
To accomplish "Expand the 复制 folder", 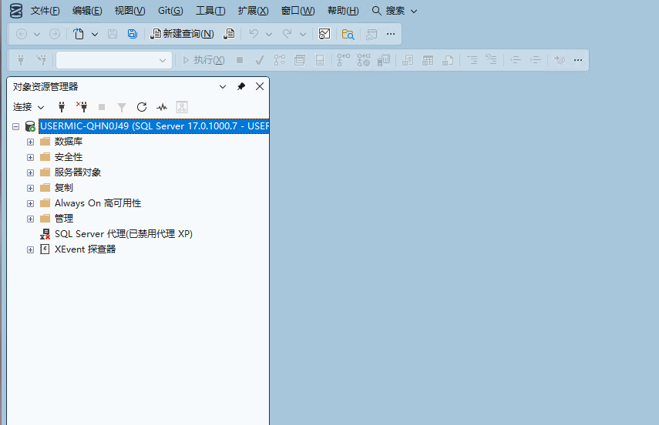I will [30, 188].
